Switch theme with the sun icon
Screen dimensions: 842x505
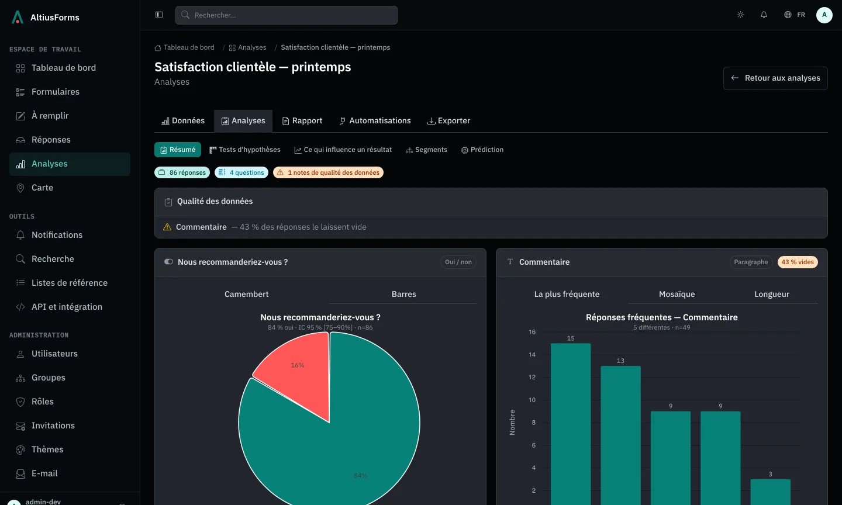pos(740,15)
